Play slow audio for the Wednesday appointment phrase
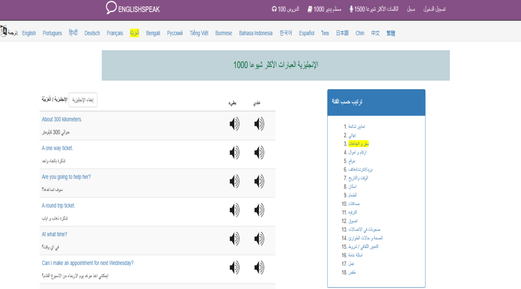521x289 pixels. [235, 268]
